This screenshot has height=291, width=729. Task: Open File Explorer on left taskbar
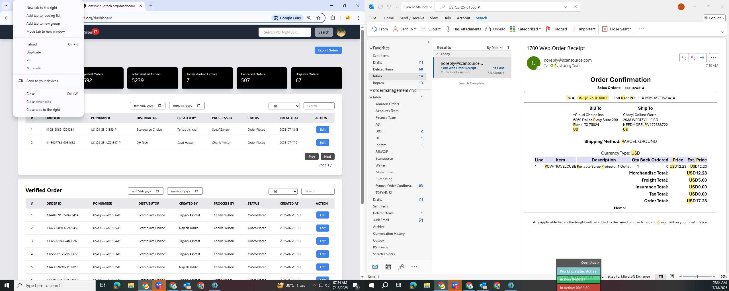point(131,285)
